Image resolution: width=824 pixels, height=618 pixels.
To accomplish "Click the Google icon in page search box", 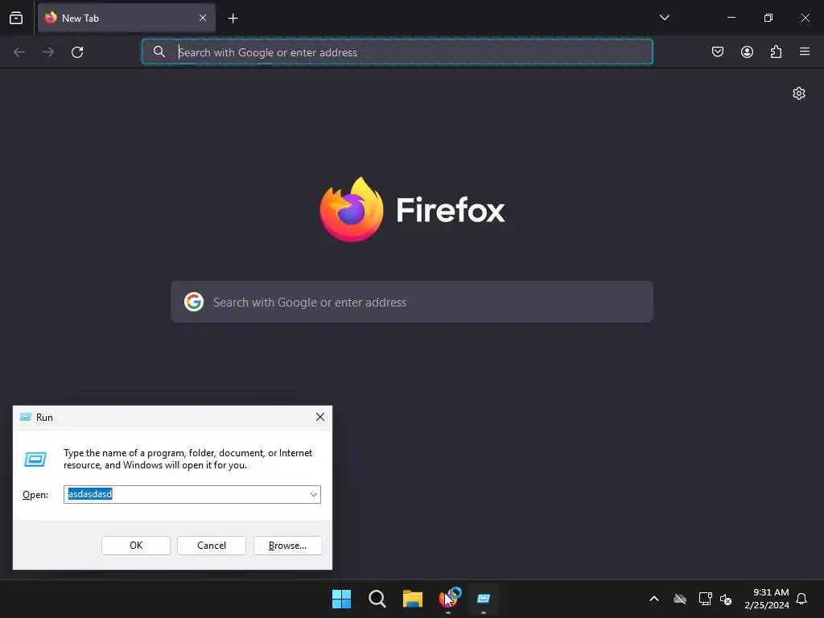I will tap(194, 303).
